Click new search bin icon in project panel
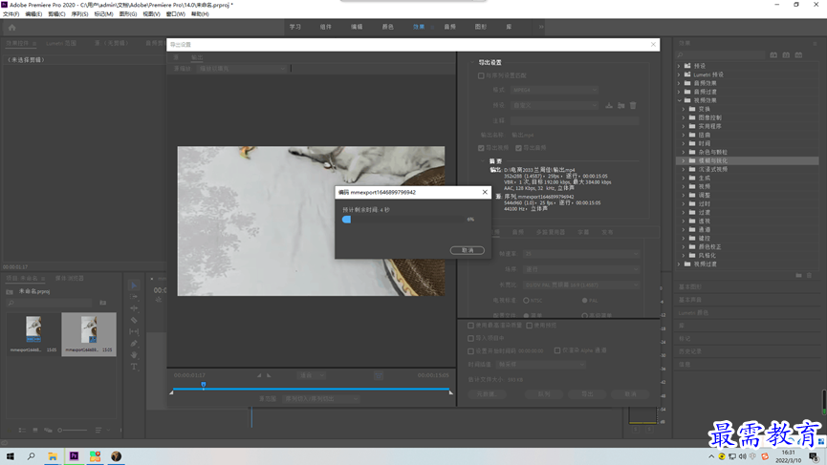Screen dimensions: 827x465 point(103,303)
